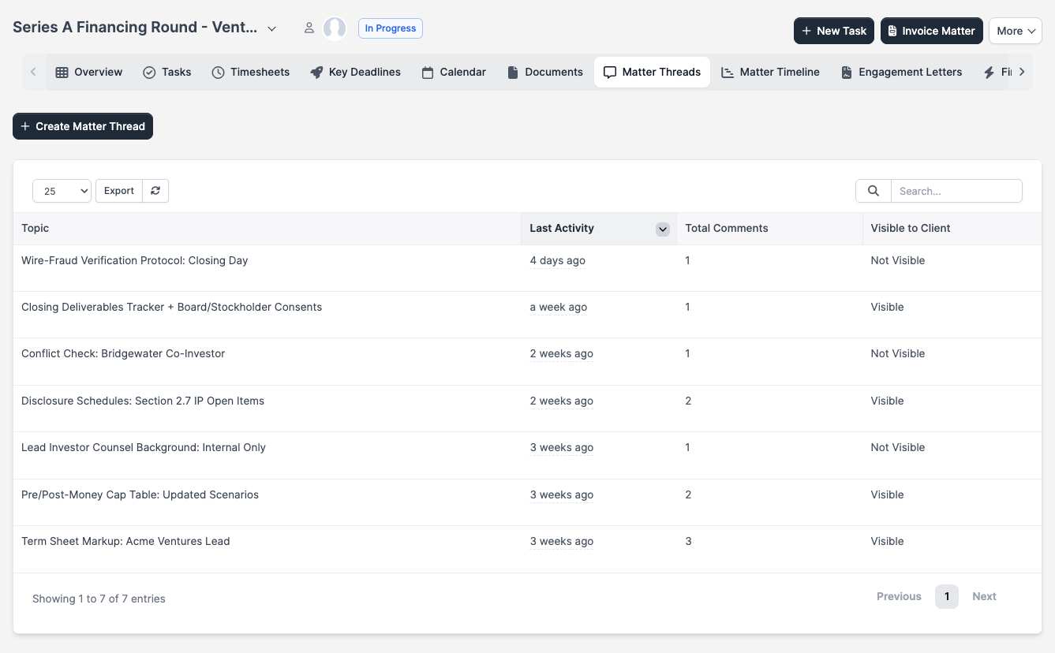Open Disclosure Schedules: Section 2.7 IP Open Items
Screen dimensions: 1055x653
pyautogui.click(x=143, y=401)
